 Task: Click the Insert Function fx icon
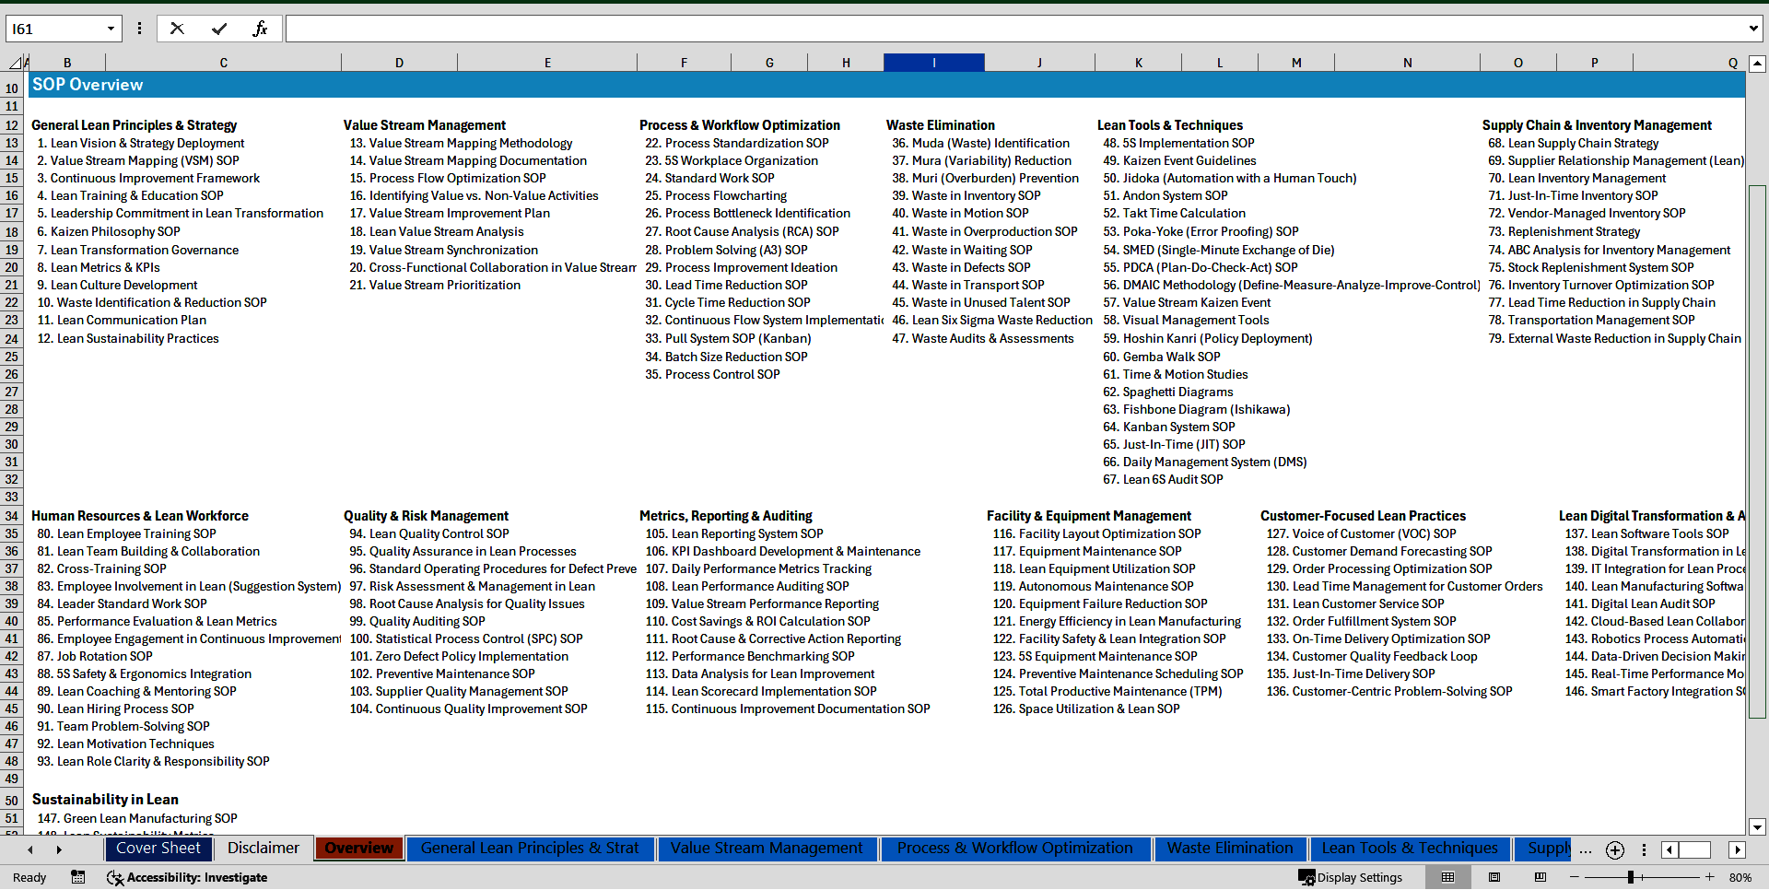point(260,29)
